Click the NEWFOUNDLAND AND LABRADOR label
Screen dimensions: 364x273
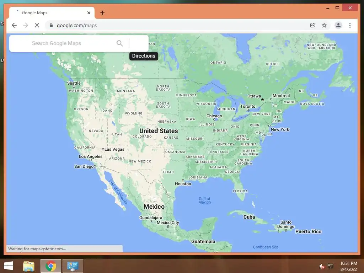(321, 47)
